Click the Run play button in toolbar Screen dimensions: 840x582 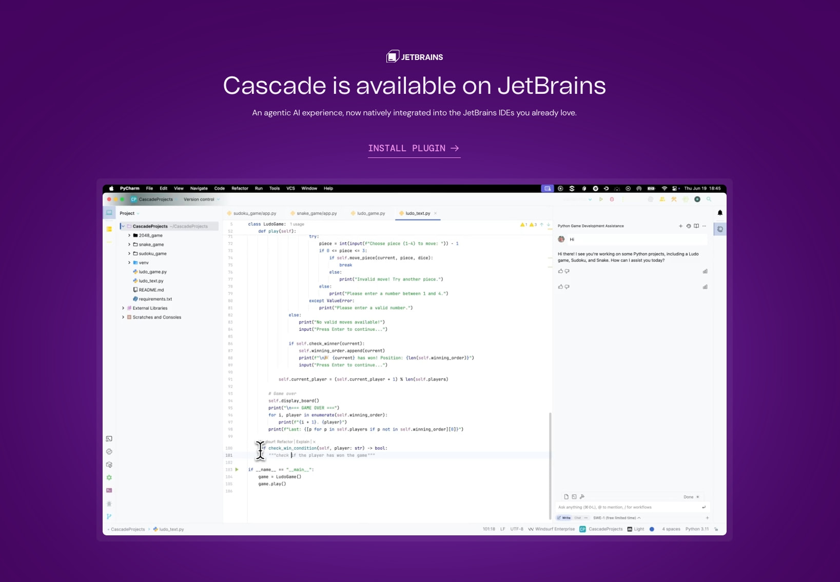pyautogui.click(x=601, y=199)
